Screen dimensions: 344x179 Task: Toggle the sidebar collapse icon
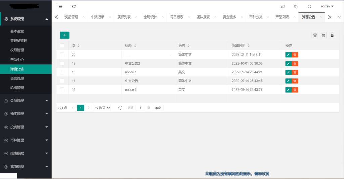[60, 6]
